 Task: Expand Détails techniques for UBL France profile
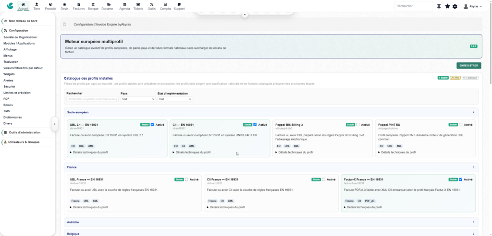pos(89,207)
